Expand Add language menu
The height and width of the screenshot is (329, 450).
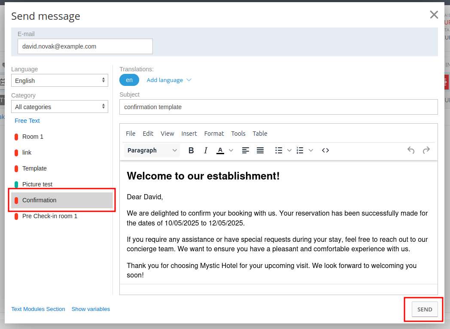169,80
